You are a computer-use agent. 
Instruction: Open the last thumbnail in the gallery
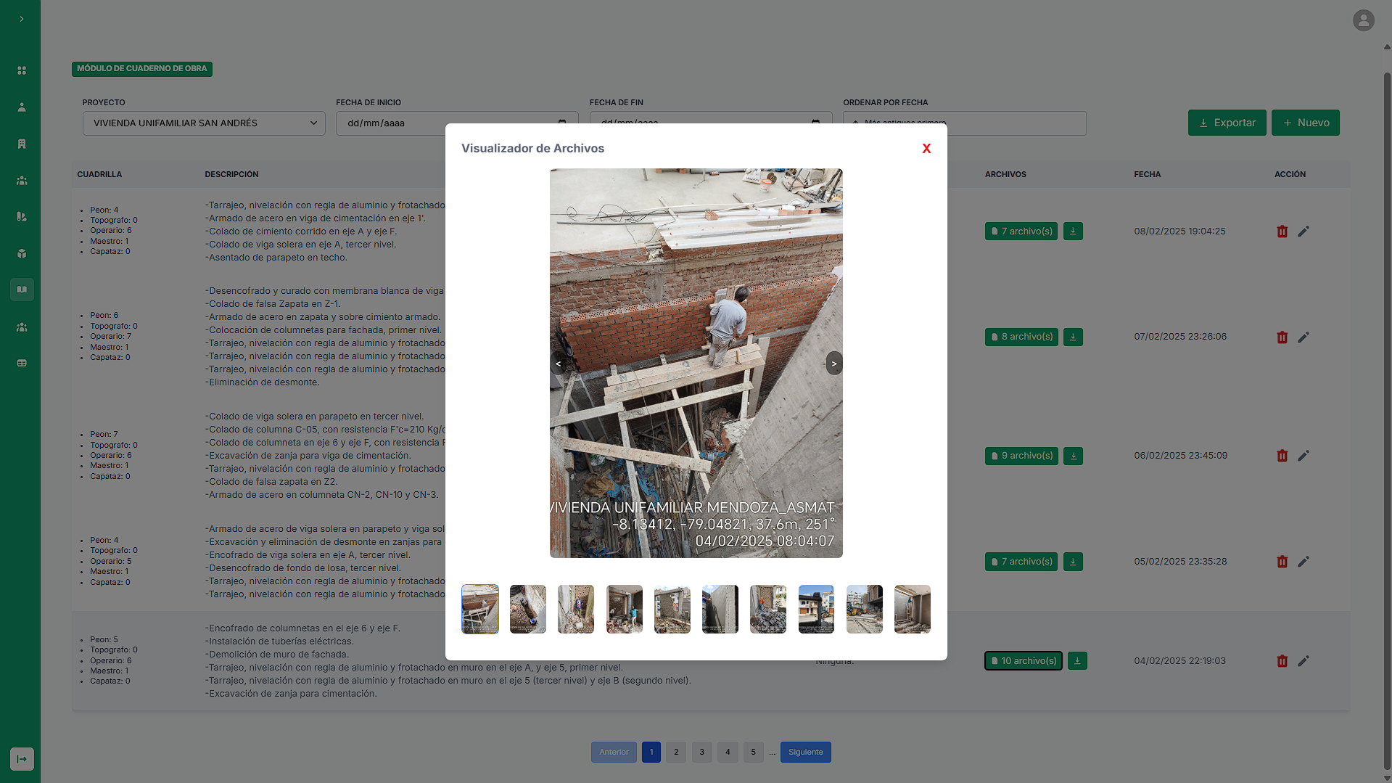point(912,610)
